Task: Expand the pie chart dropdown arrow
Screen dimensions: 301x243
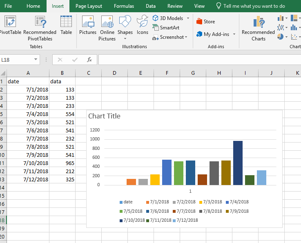Action: click(286, 37)
